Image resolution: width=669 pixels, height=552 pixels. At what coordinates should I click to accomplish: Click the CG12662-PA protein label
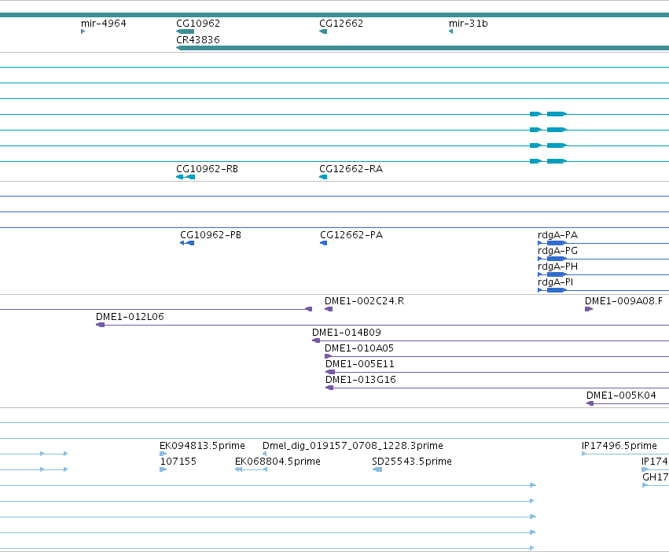click(x=351, y=235)
